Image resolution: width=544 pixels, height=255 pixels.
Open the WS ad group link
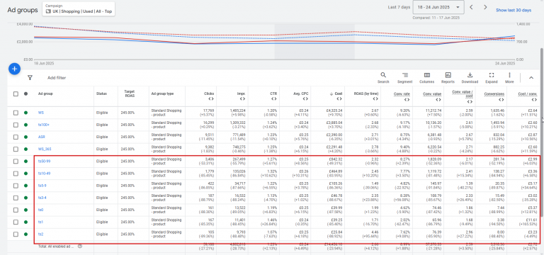click(x=41, y=113)
